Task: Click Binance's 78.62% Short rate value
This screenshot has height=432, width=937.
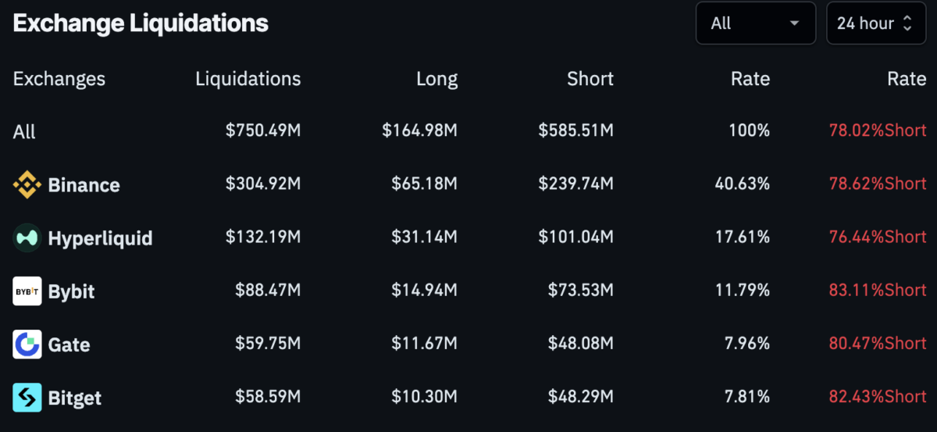Action: (x=877, y=184)
